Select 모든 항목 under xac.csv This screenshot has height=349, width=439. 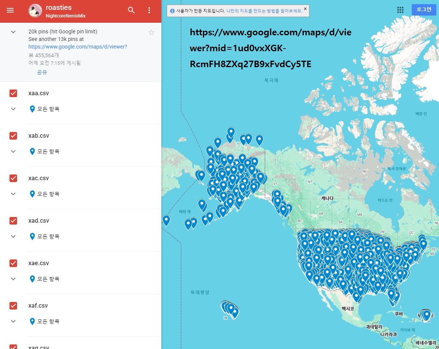tap(48, 194)
